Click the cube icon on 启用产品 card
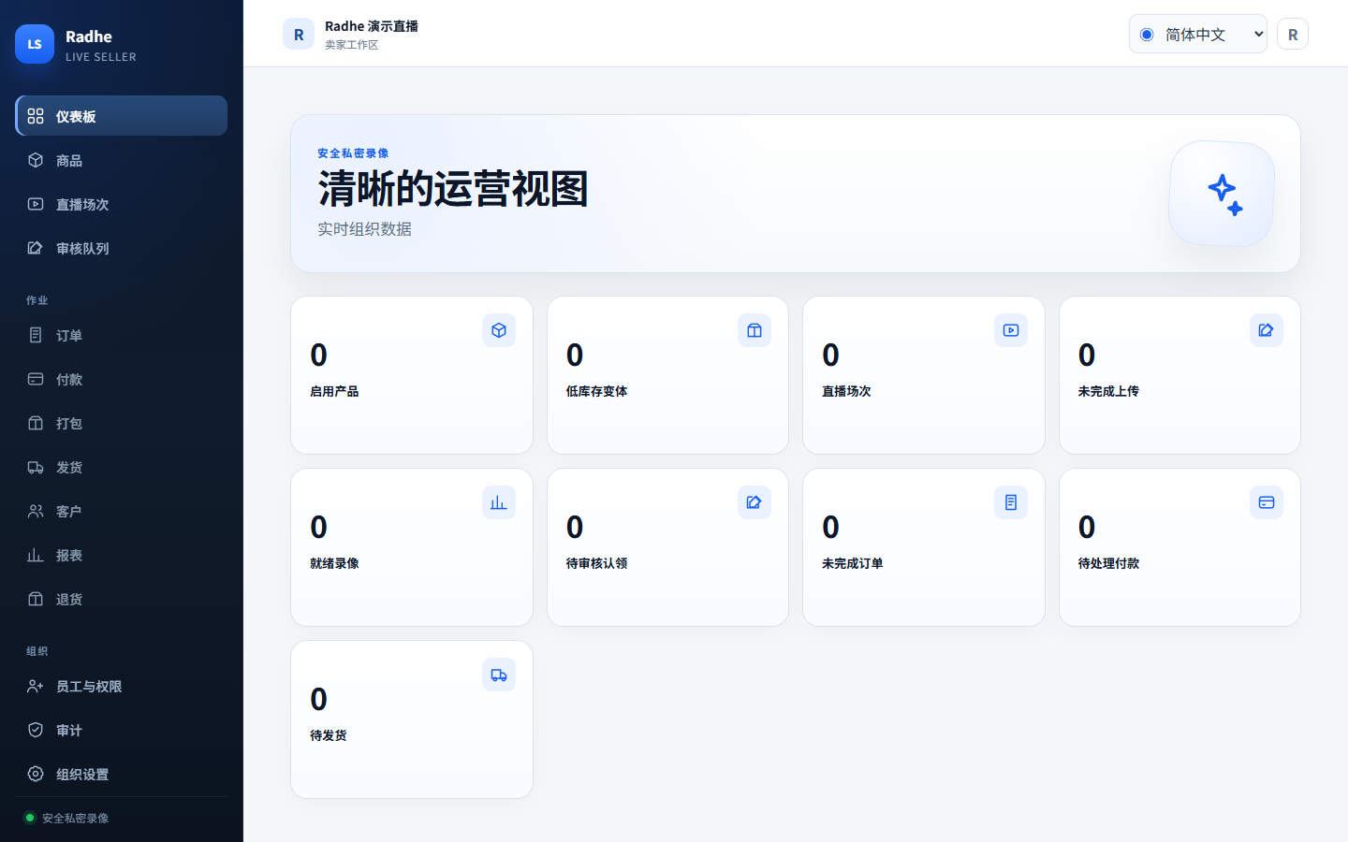Viewport: 1348px width, 842px height. tap(499, 330)
